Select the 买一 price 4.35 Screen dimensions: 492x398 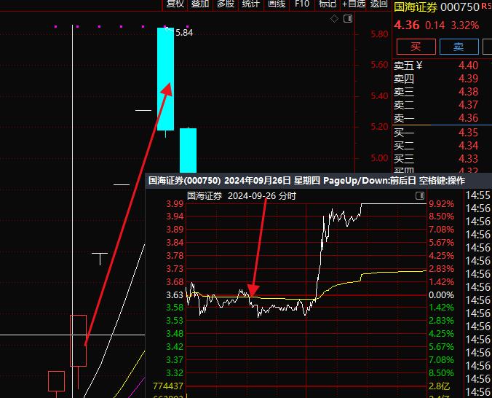click(x=468, y=133)
